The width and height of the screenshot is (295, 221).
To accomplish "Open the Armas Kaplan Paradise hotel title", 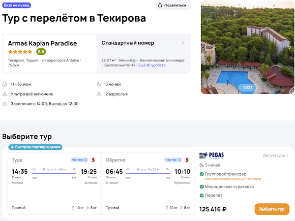I will tap(42, 43).
